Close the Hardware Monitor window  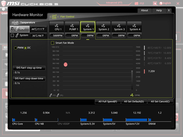tap(169, 10)
